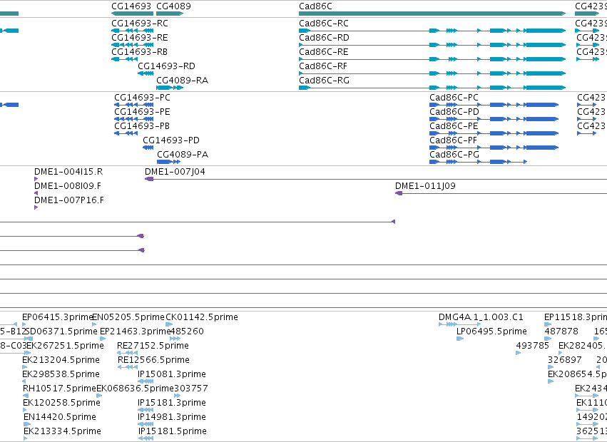607x442 pixels.
Task: Click EST EK213334.5prime
Action: [x=62, y=431]
